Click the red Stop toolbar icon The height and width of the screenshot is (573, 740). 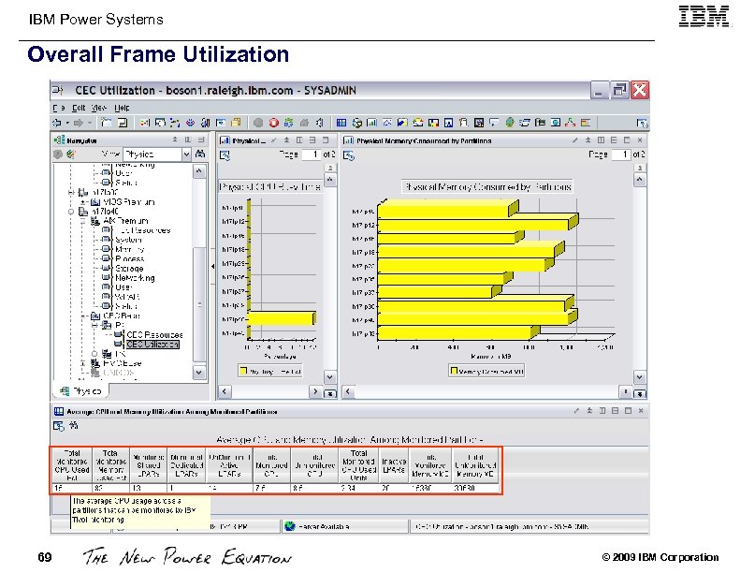coord(274,123)
